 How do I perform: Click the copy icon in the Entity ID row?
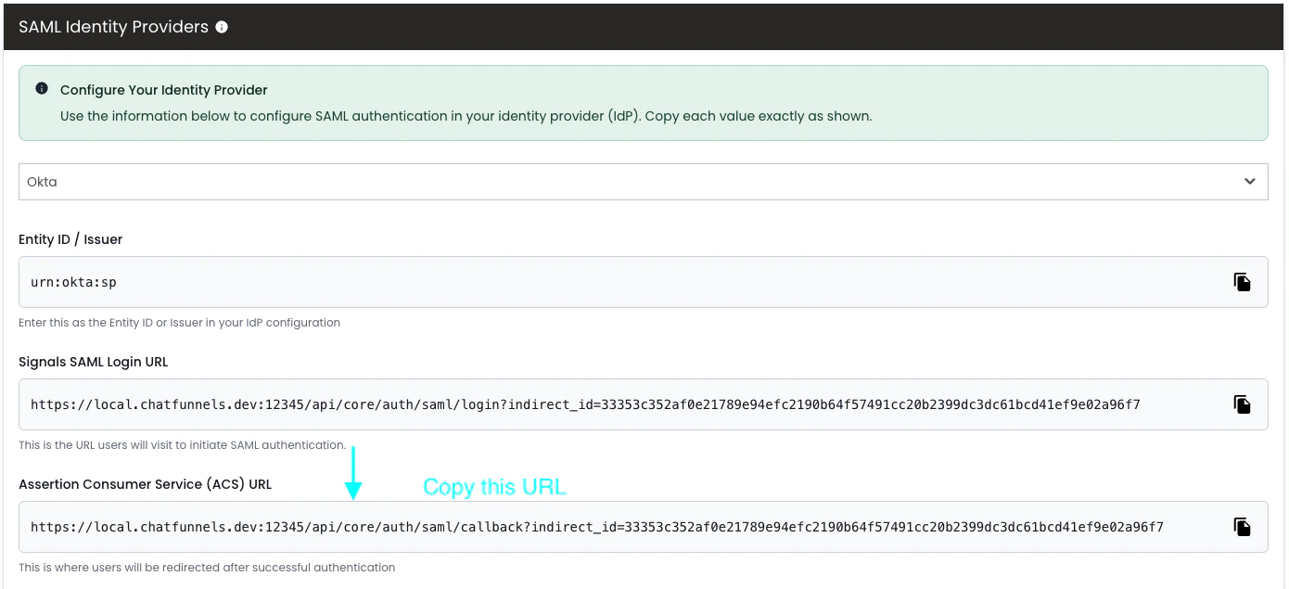point(1243,281)
